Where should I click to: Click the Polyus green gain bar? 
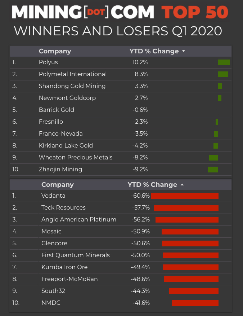click(x=224, y=62)
